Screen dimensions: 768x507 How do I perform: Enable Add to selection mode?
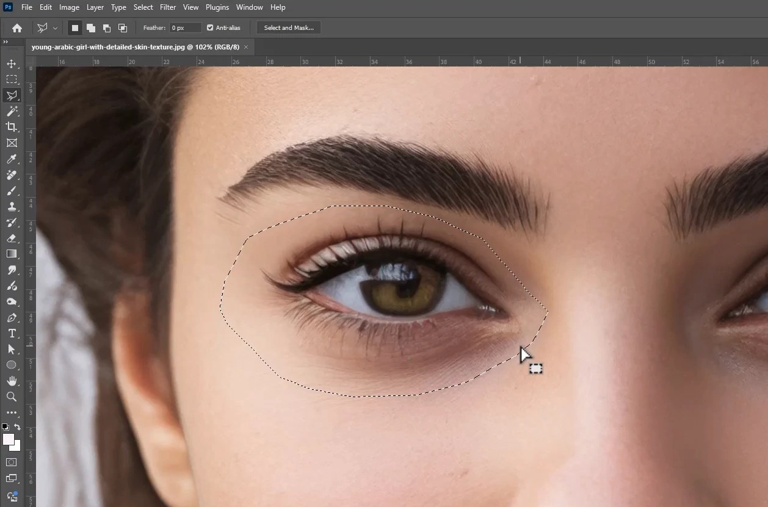pyautogui.click(x=90, y=27)
